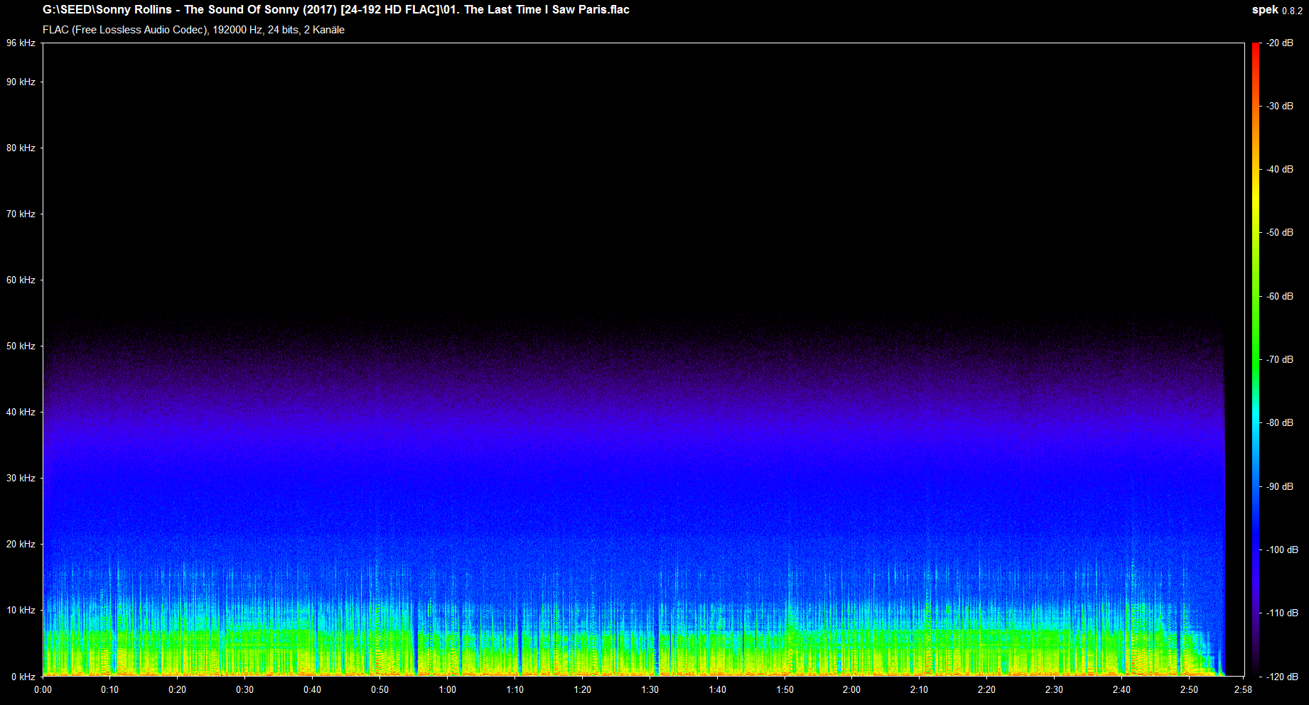Select the 2:00 time marker
Image resolution: width=1309 pixels, height=705 pixels.
point(851,689)
